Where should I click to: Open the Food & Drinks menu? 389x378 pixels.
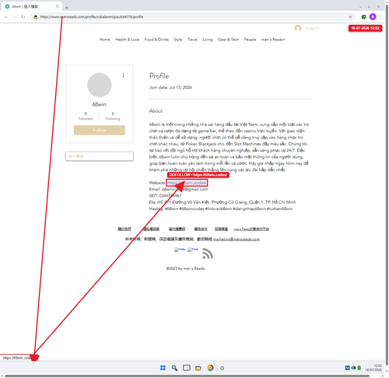coord(156,40)
